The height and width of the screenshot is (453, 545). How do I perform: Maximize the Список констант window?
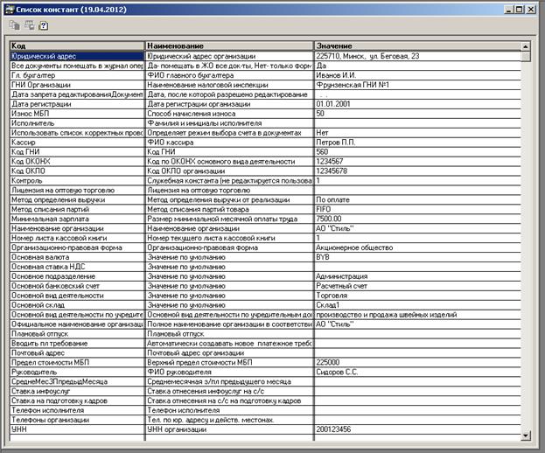click(x=519, y=10)
